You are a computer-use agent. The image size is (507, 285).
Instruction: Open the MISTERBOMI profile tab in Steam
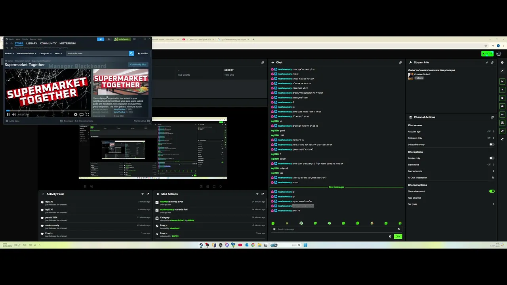[68, 43]
